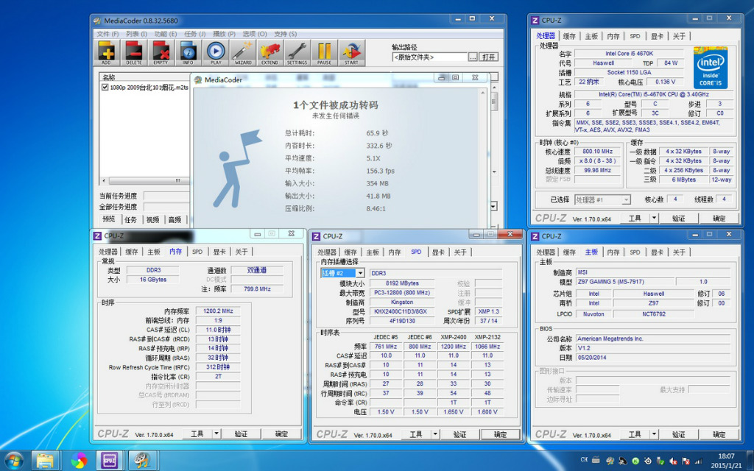Click 验证 button in SPD CPU-Z window

pos(459,434)
